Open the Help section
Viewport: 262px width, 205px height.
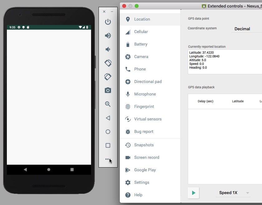(137, 195)
